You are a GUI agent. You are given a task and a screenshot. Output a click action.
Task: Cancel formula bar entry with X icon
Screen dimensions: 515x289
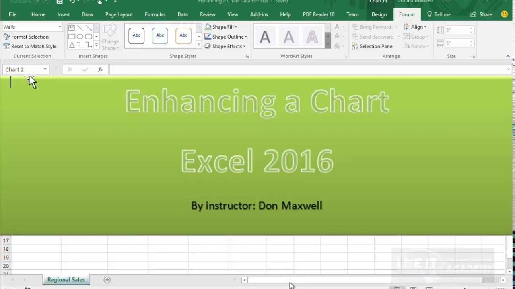point(70,69)
